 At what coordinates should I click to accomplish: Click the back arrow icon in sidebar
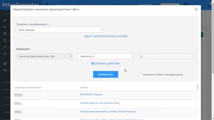[x=5, y=70]
